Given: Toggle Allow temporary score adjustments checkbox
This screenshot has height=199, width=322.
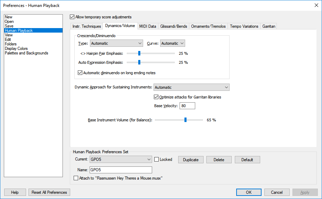Looking at the screenshot, I should [72, 17].
